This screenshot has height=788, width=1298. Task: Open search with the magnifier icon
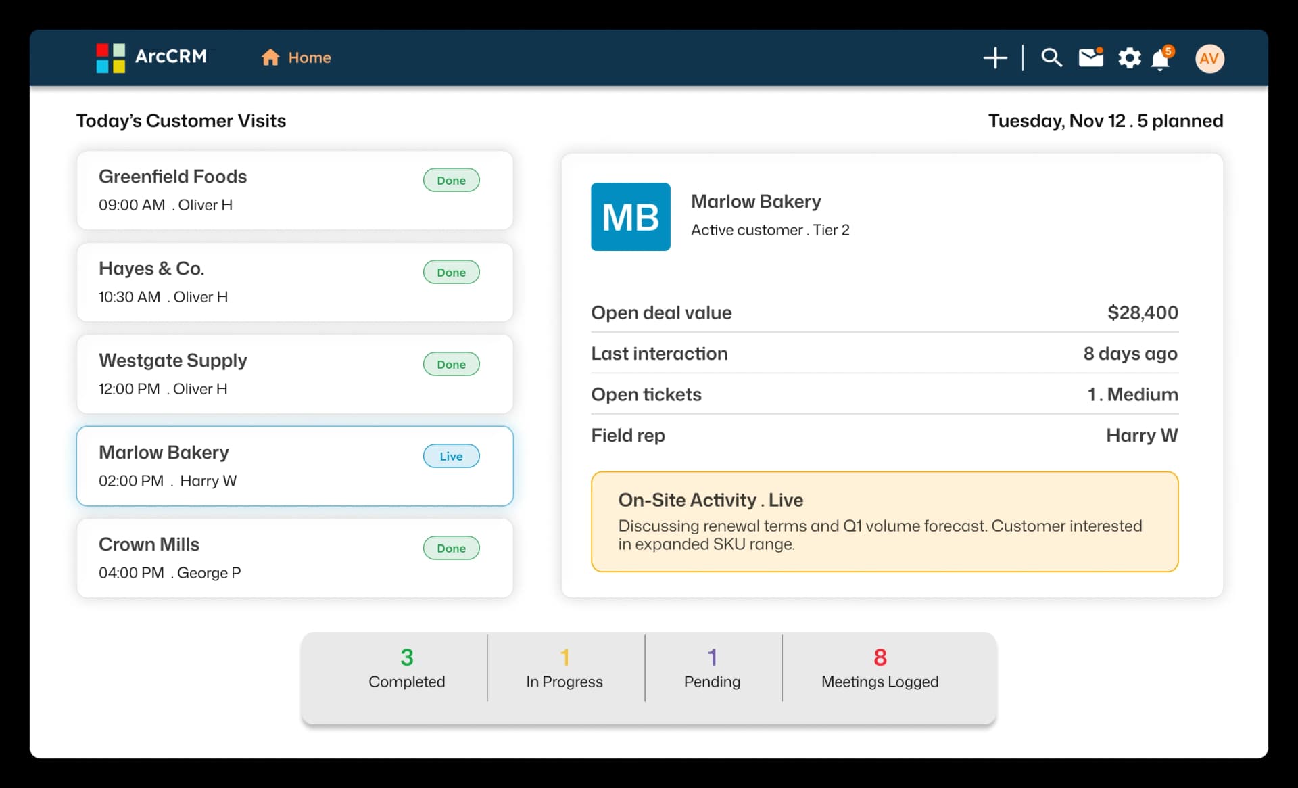[1051, 57]
